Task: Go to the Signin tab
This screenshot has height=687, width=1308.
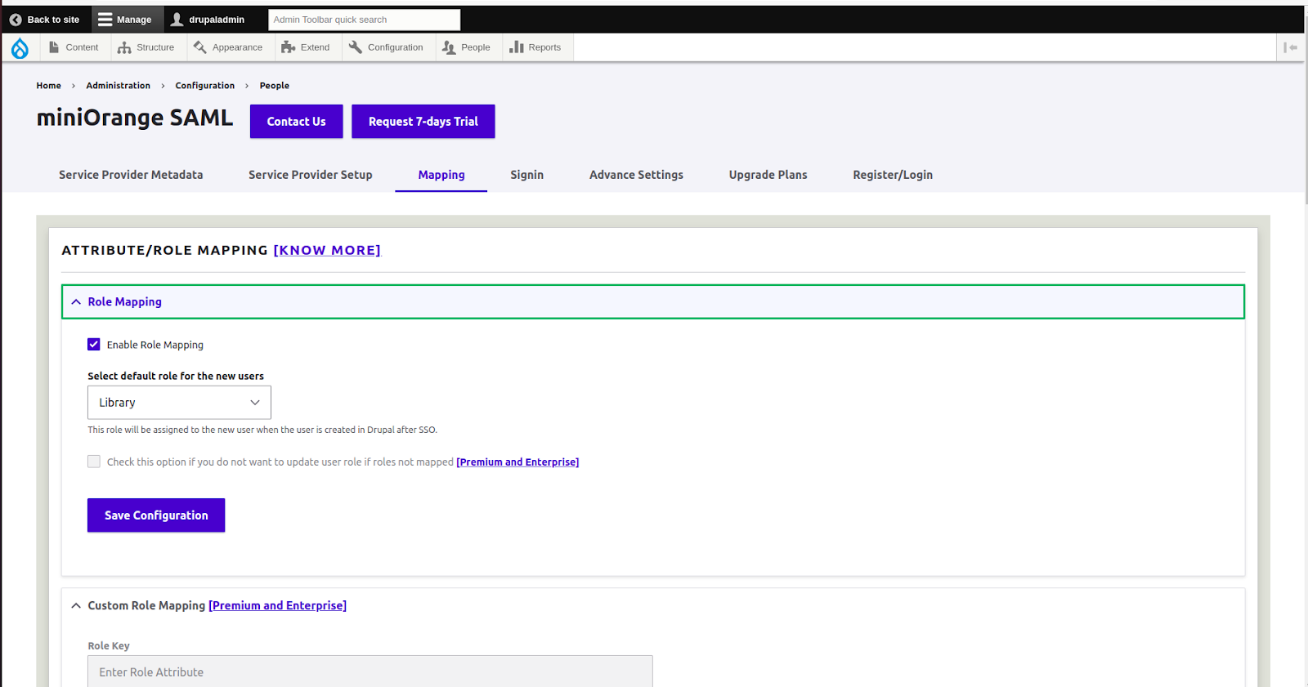Action: 527,175
